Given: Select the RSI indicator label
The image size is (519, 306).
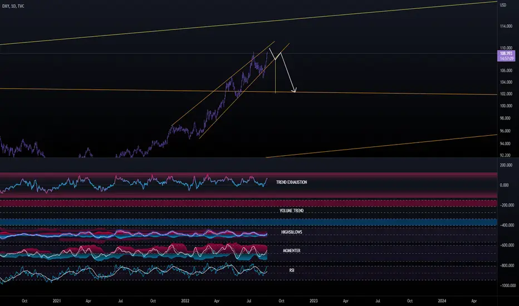Looking at the screenshot, I should 292,270.
